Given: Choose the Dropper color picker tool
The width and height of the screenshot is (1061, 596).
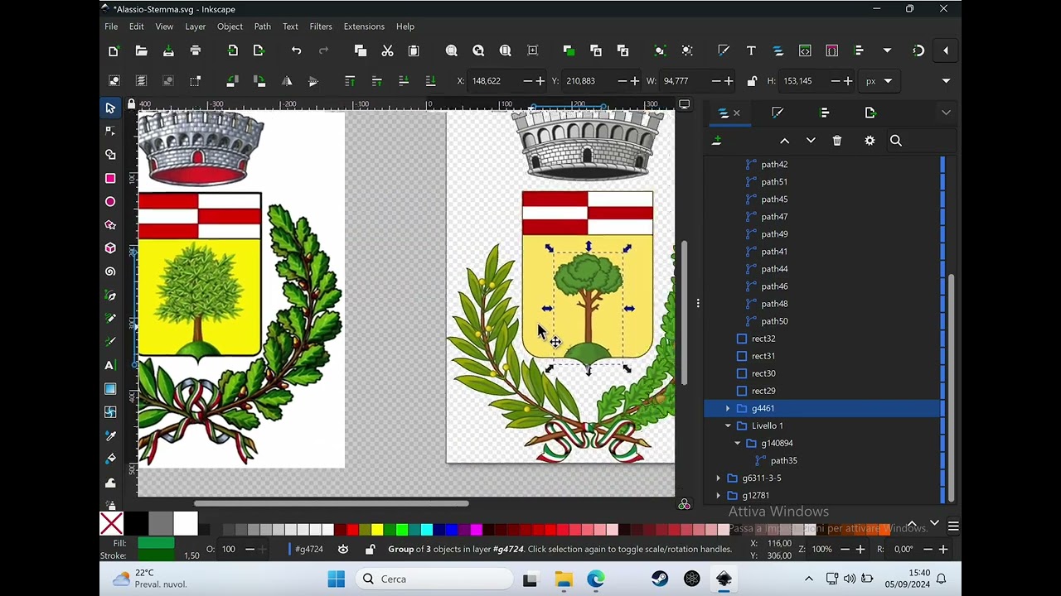Looking at the screenshot, I should [x=110, y=435].
